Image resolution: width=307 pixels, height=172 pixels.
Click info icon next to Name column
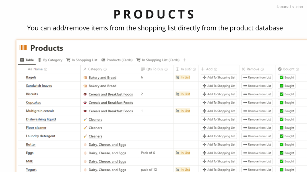pos(46,69)
